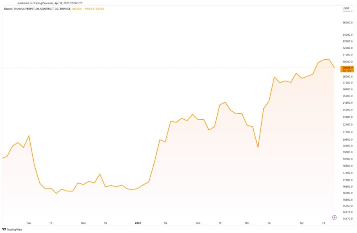The height and width of the screenshot is (233, 357).
Task: Click the 30000.0 price scale label
Action: click(x=347, y=62)
